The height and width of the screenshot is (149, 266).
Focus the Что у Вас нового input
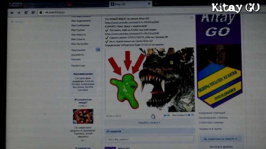[150, 139]
